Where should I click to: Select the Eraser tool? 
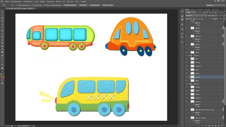click(x=2, y=43)
